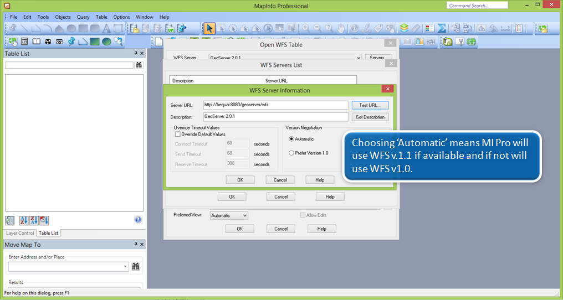Viewport: 563px width, 300px height.
Task: Click Cancel in WFS Server Information dialog
Action: pyautogui.click(x=280, y=180)
